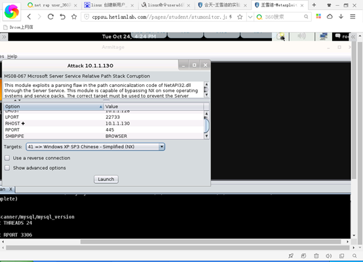Click the trash cleanup icon in status bar

(x=316, y=255)
